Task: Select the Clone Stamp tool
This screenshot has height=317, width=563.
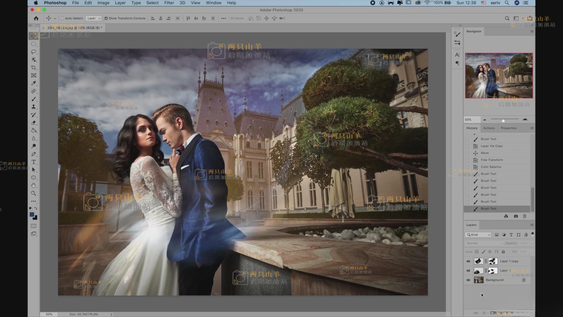Action: (34, 107)
